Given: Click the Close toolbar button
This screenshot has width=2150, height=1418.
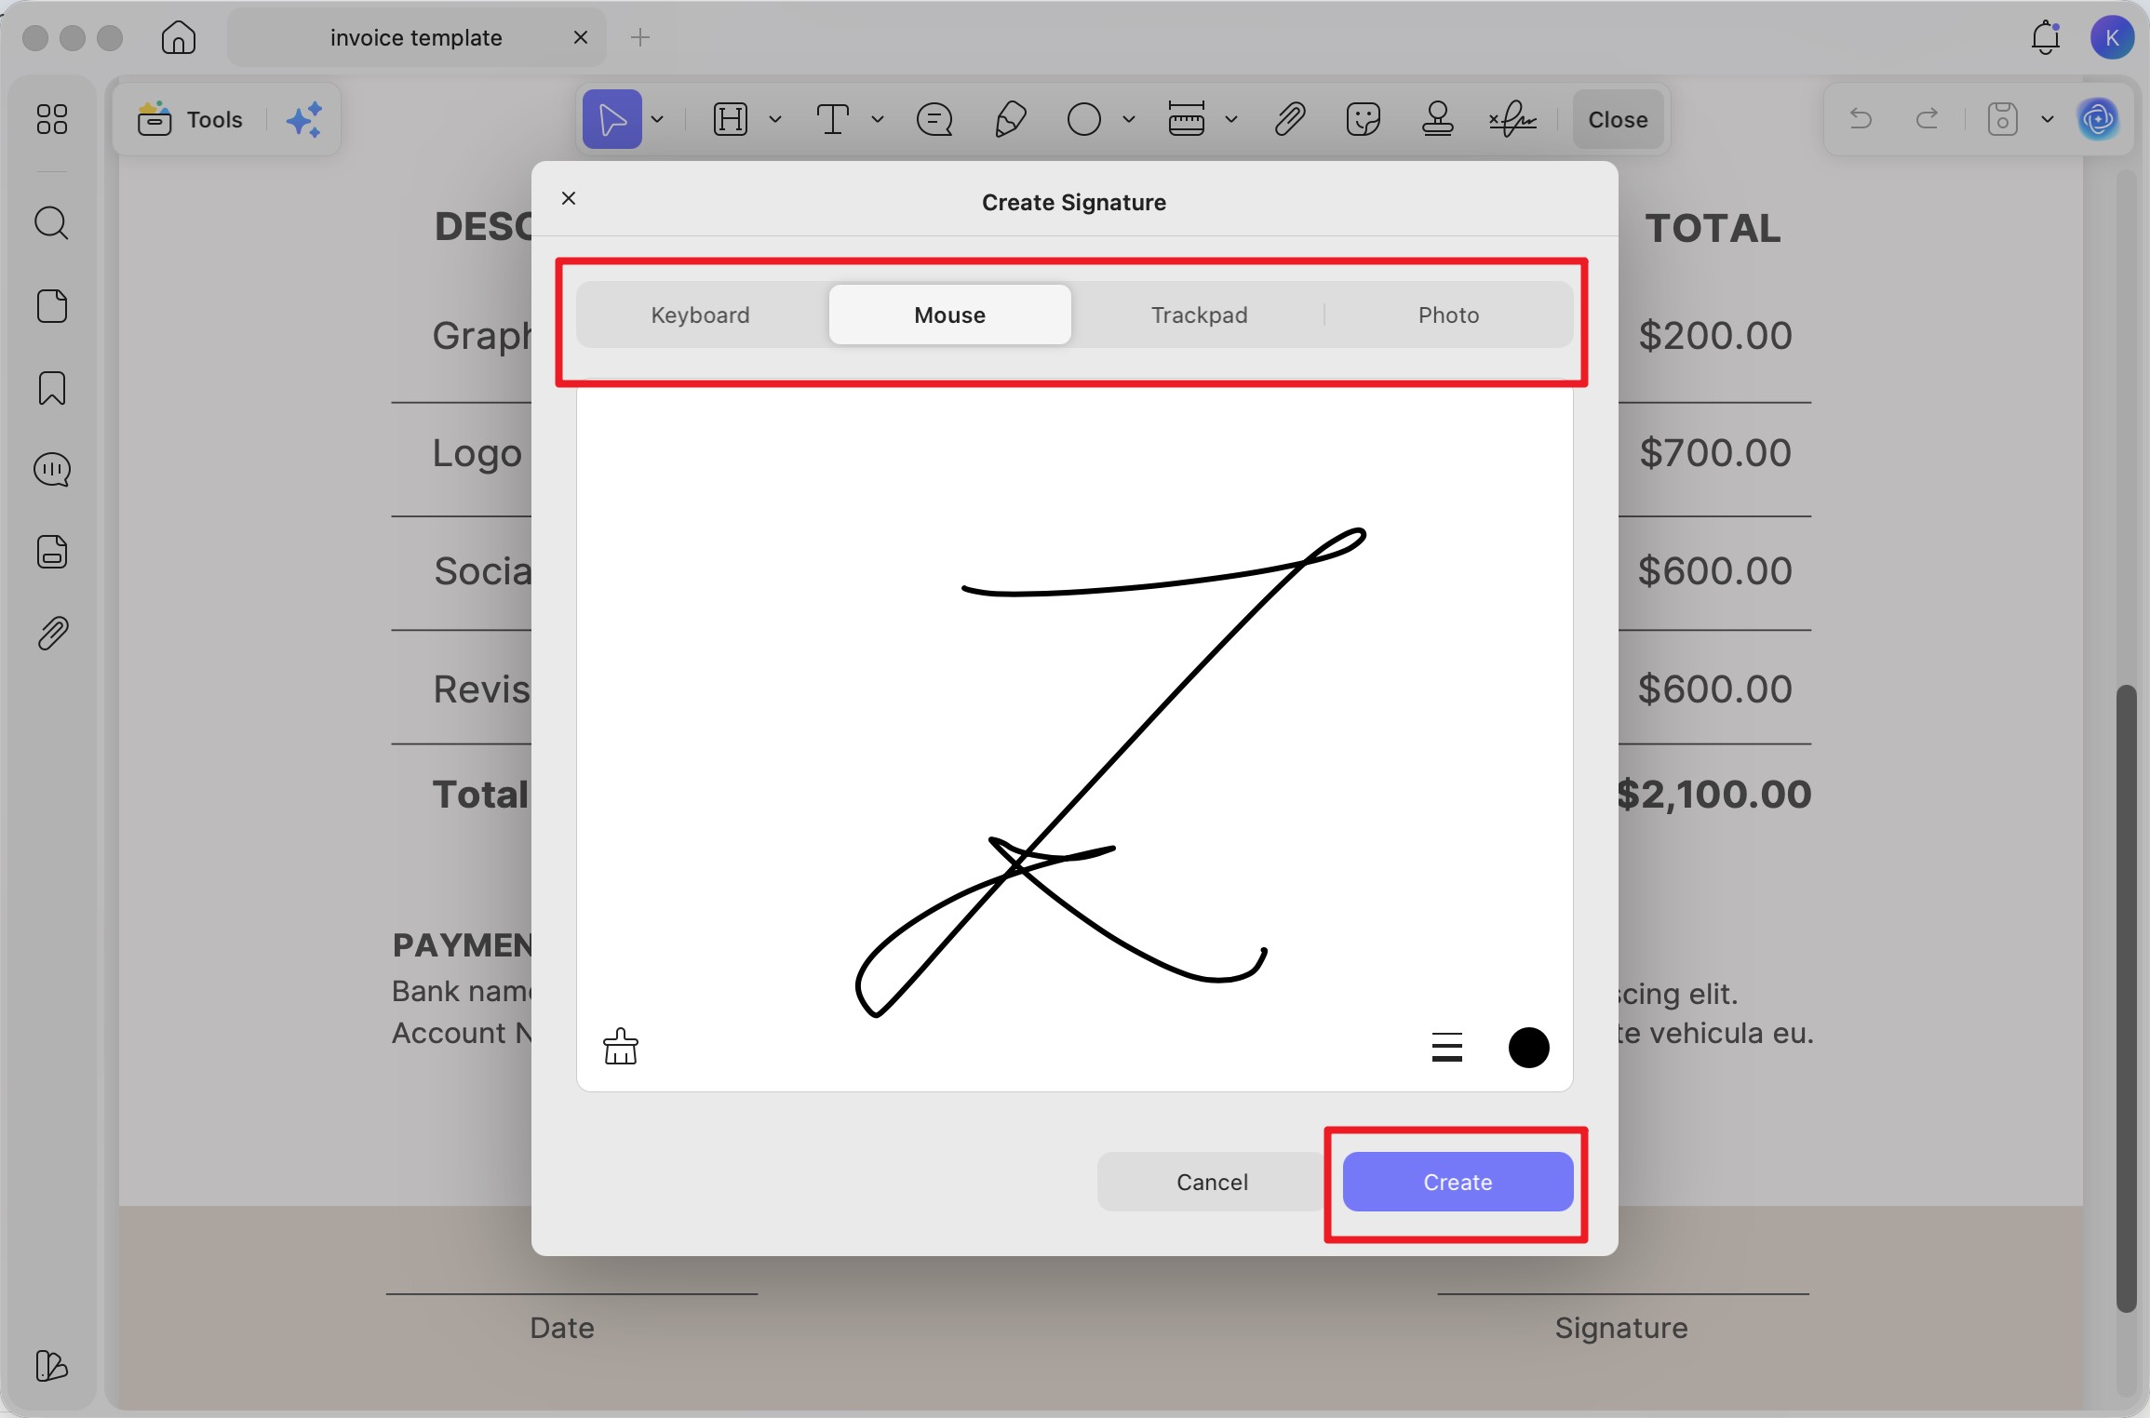Looking at the screenshot, I should 1618,119.
